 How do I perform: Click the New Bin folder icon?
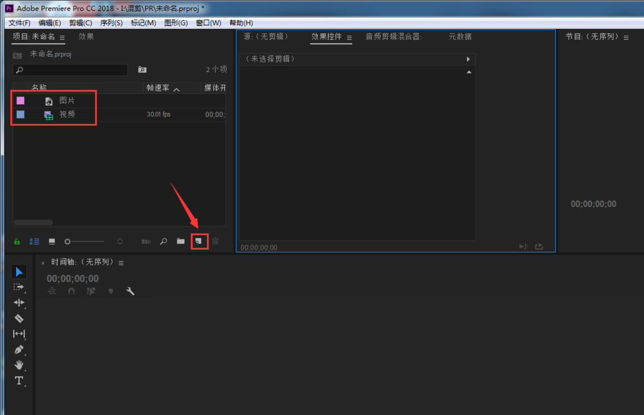pos(181,241)
